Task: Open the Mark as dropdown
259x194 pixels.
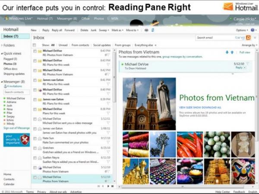Action: [x=117, y=30]
